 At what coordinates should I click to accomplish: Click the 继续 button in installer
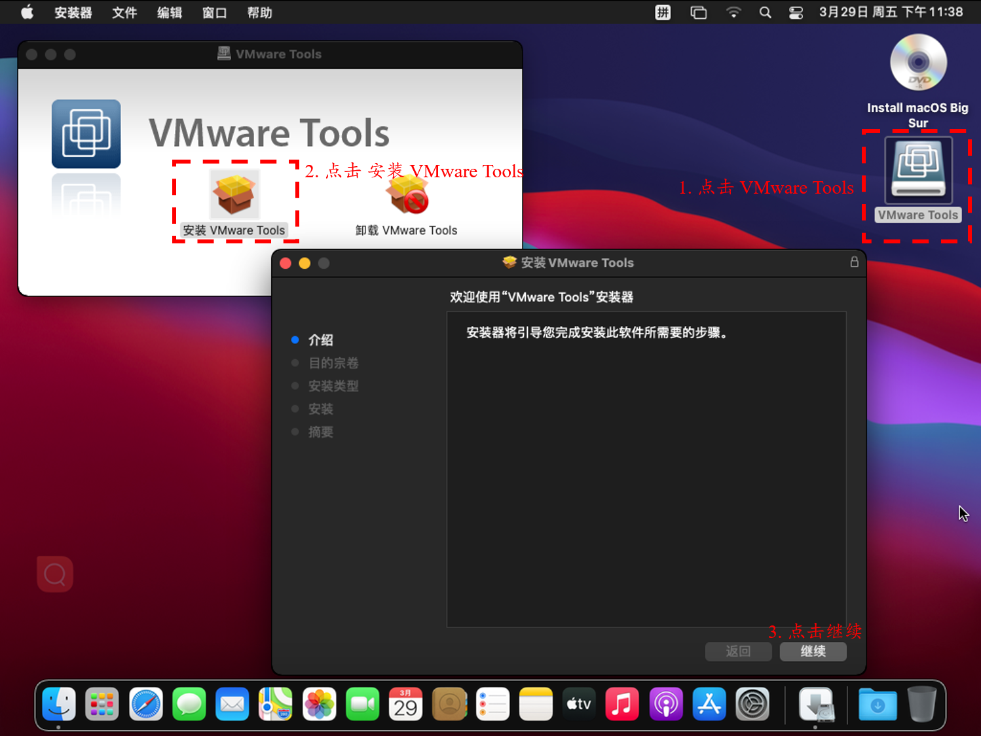[x=813, y=652]
